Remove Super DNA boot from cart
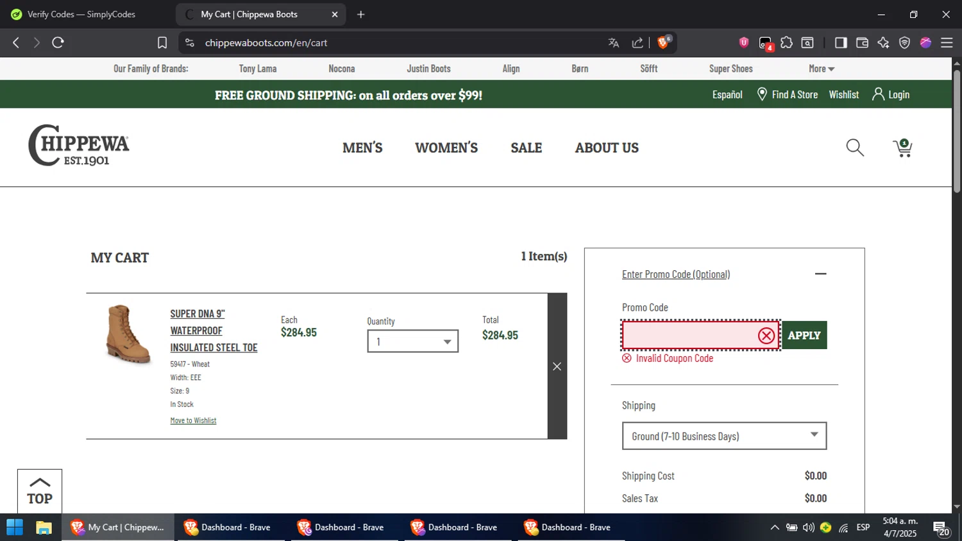Image resolution: width=962 pixels, height=541 pixels. (x=557, y=366)
